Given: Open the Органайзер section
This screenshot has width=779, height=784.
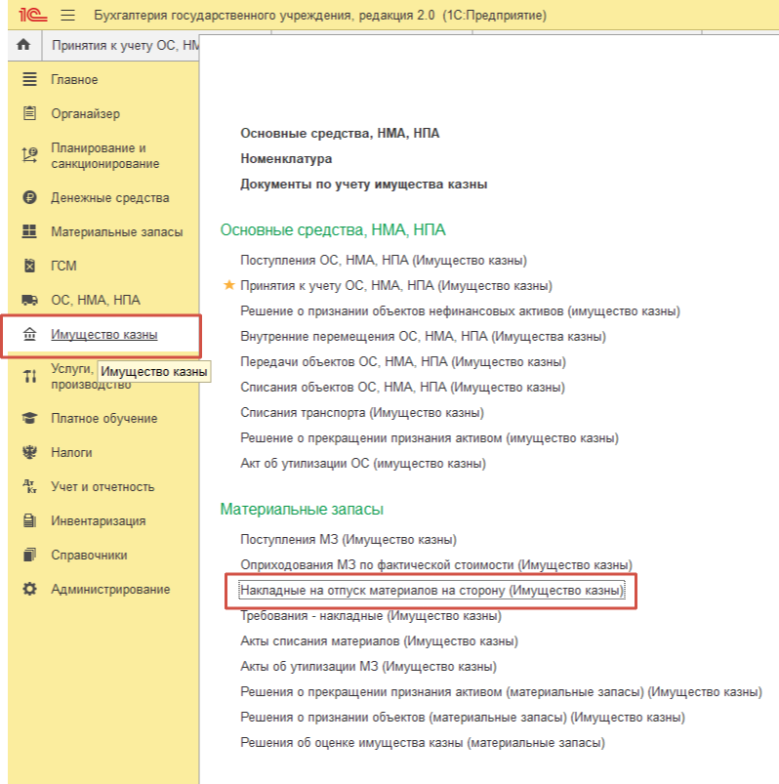Looking at the screenshot, I should (x=86, y=113).
